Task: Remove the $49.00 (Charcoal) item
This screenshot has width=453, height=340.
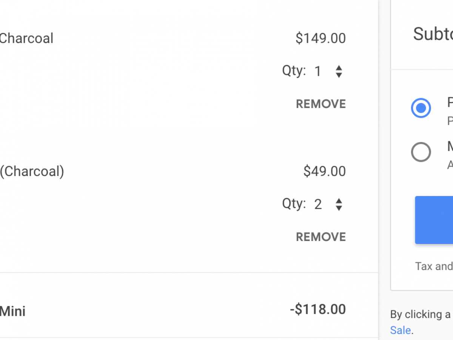Action: pyautogui.click(x=320, y=237)
